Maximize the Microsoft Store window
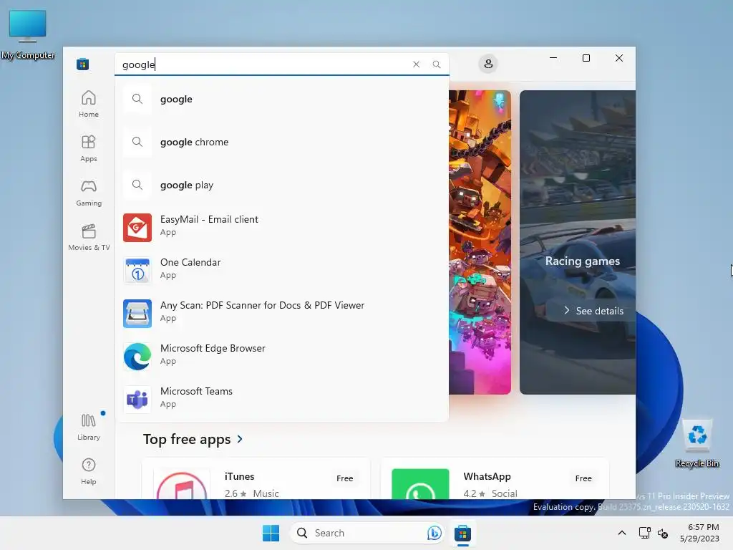The width and height of the screenshot is (733, 550). coord(586,58)
